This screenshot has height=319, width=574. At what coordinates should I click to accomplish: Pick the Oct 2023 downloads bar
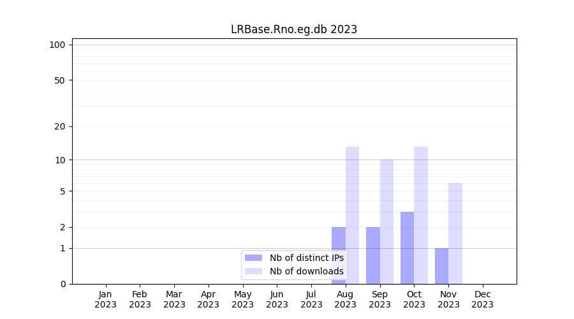tap(421, 215)
